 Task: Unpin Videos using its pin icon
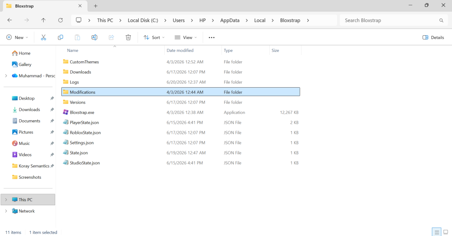click(x=52, y=155)
